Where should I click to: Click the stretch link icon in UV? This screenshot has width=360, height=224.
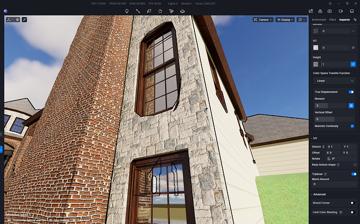[x=323, y=146]
